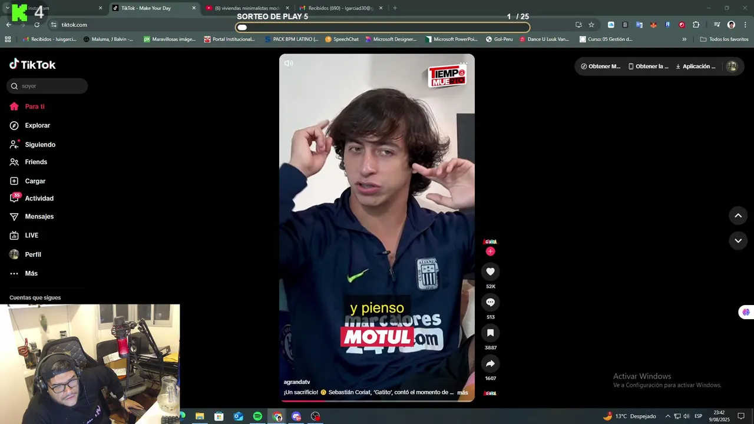Open the Google Translate extension
The height and width of the screenshot is (424, 754).
tap(639, 25)
